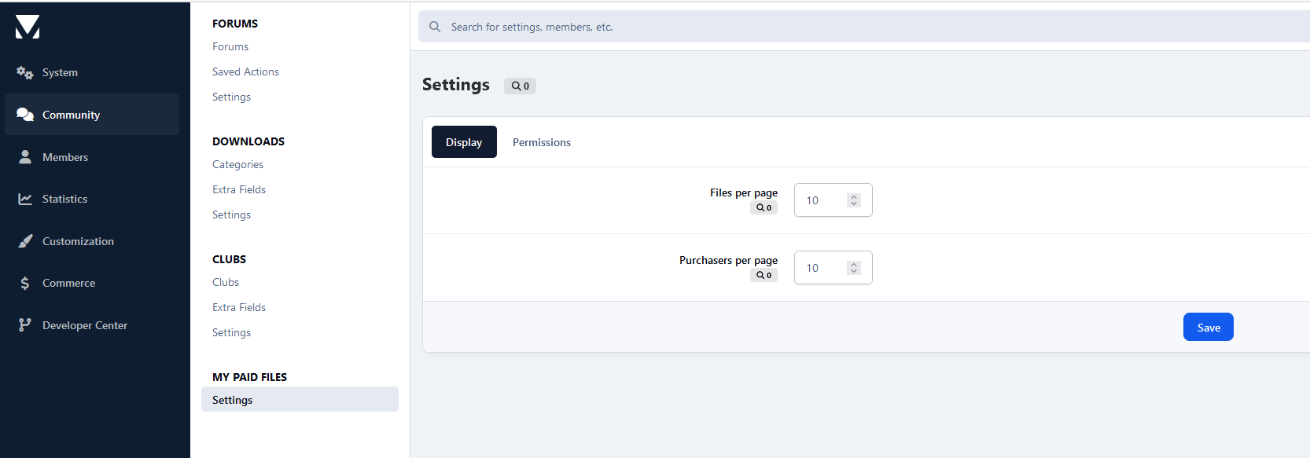Open Saved Actions under Forums
This screenshot has width=1310, height=458.
(x=245, y=71)
